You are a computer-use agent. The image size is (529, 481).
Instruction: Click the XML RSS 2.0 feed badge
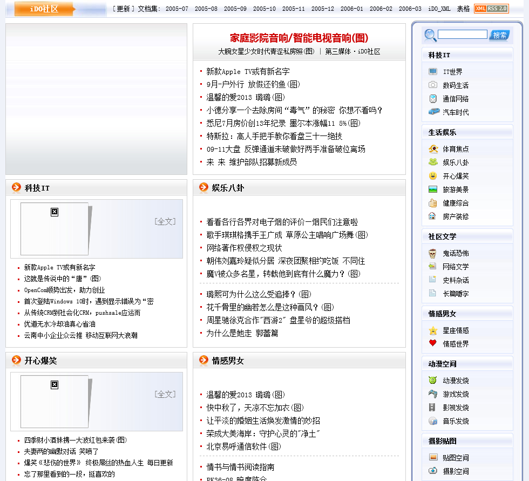tap(491, 9)
